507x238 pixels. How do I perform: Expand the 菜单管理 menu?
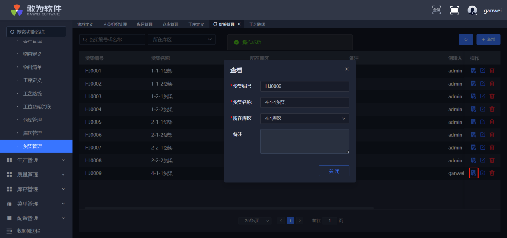(36, 204)
